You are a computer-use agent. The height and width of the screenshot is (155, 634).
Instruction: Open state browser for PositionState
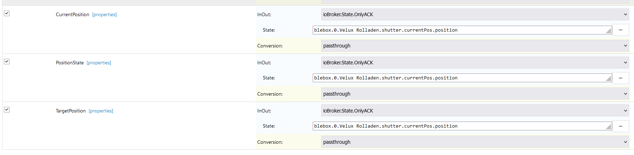click(620, 78)
